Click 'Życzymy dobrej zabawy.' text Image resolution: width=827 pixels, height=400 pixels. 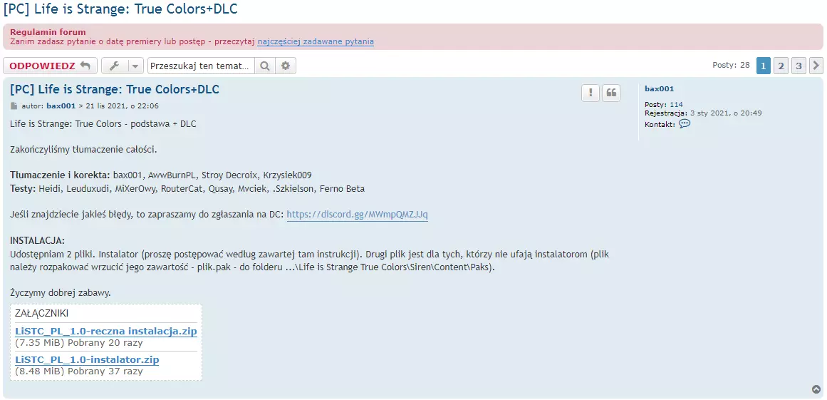point(60,293)
